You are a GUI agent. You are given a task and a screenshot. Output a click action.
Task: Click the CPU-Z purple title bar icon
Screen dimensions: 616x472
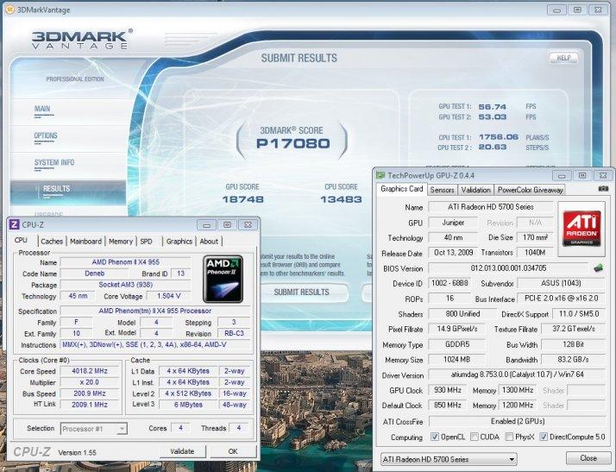(x=15, y=224)
